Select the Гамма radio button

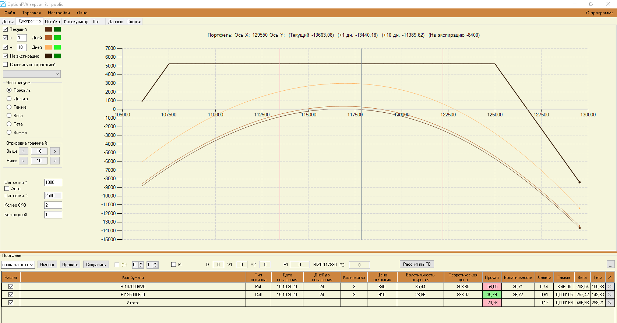[x=9, y=107]
